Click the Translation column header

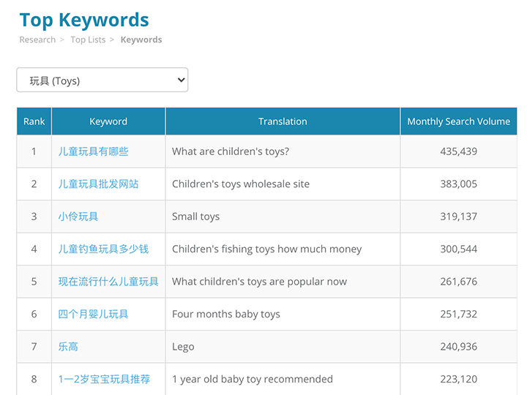[283, 121]
